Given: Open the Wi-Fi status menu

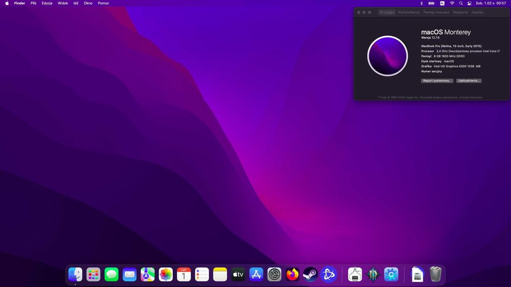Looking at the screenshot, I should [452, 3].
